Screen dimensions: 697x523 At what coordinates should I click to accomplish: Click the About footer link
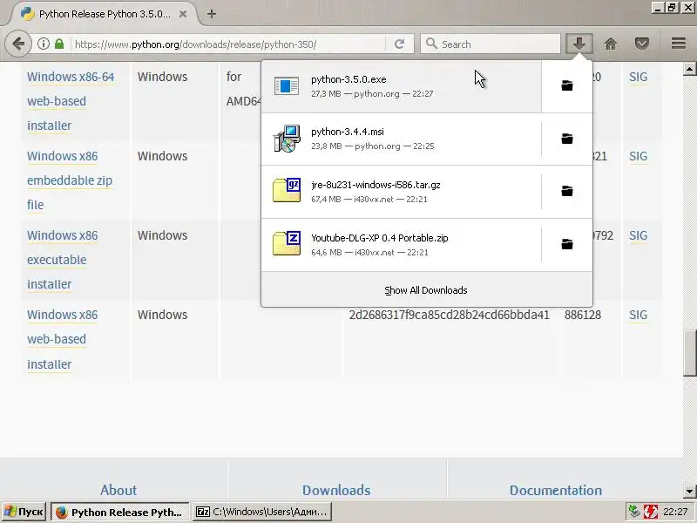coord(118,490)
